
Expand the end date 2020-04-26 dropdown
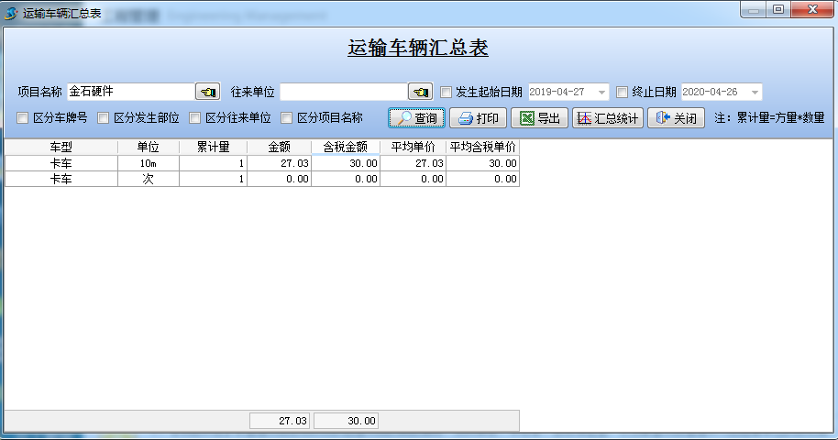(x=755, y=92)
